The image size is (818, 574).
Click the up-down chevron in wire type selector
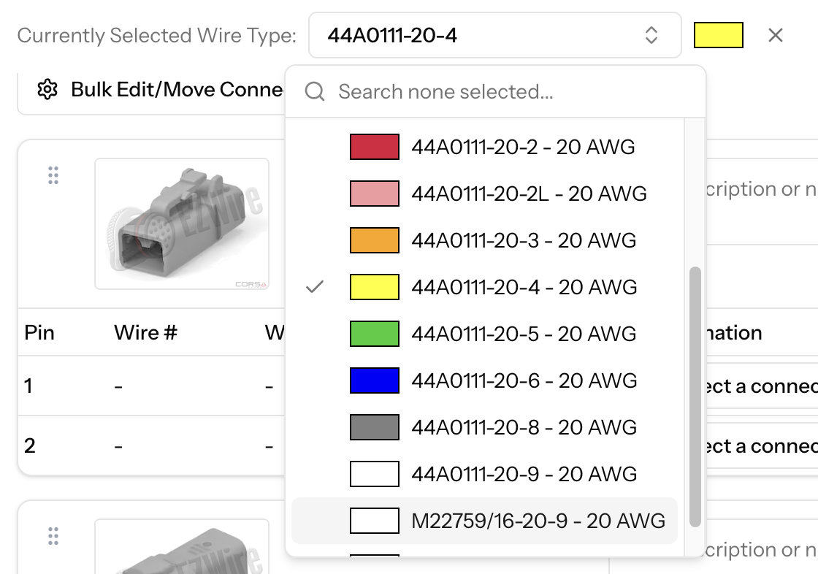(x=651, y=36)
